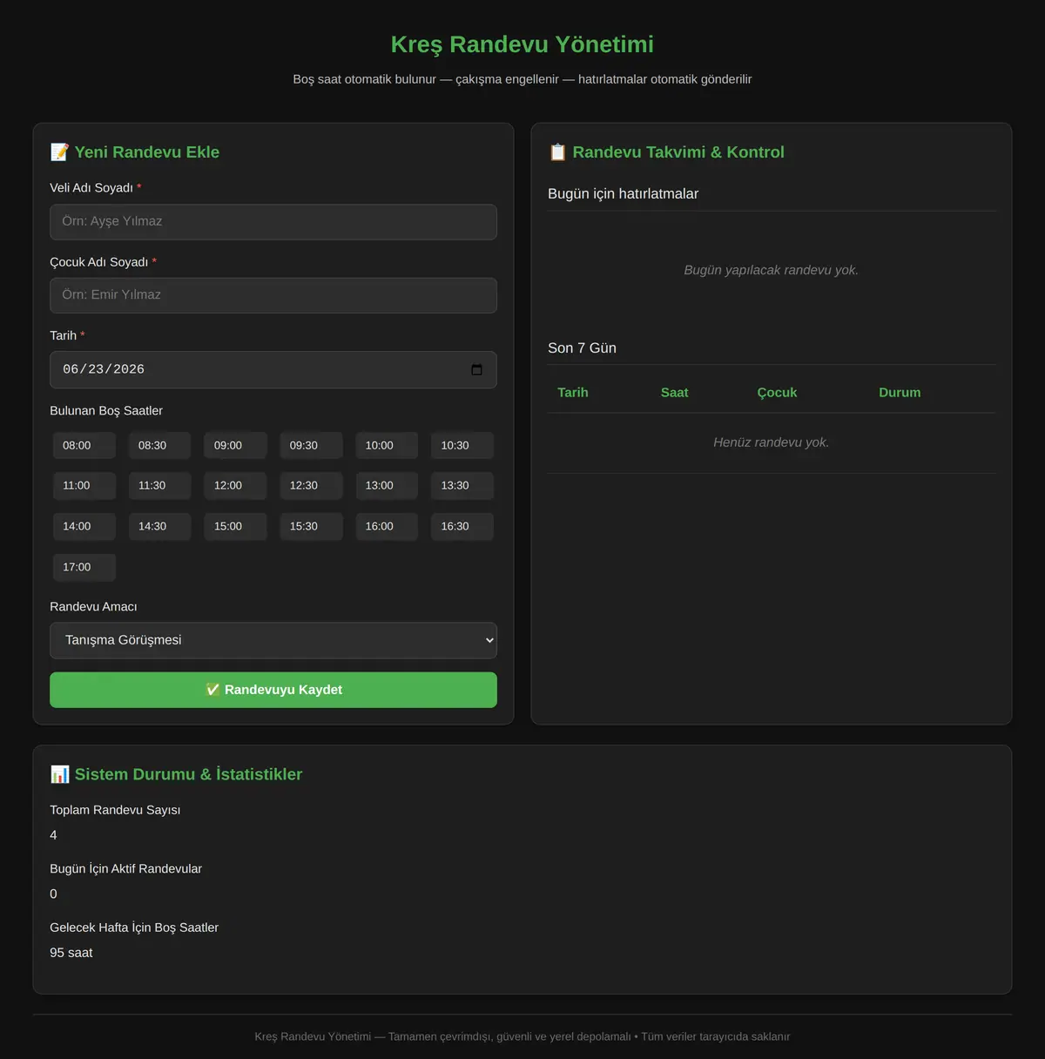This screenshot has height=1059, width=1045.
Task: Click the Tarih column header
Action: [573, 393]
